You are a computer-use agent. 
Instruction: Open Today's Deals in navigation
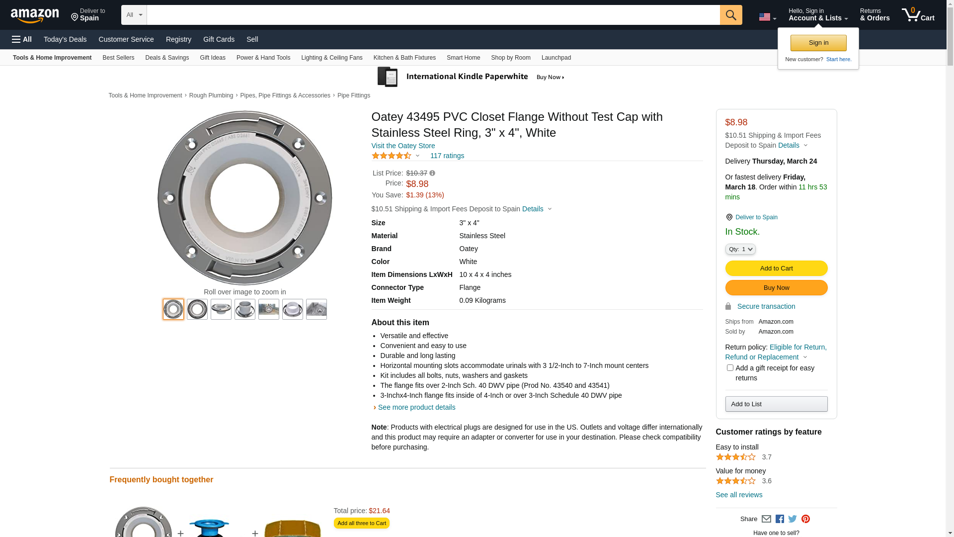pos(65,39)
